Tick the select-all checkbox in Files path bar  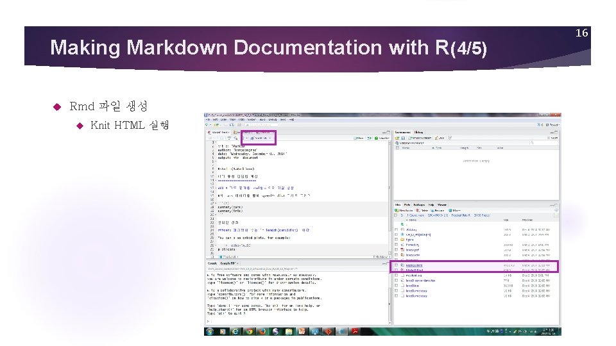pos(396,215)
